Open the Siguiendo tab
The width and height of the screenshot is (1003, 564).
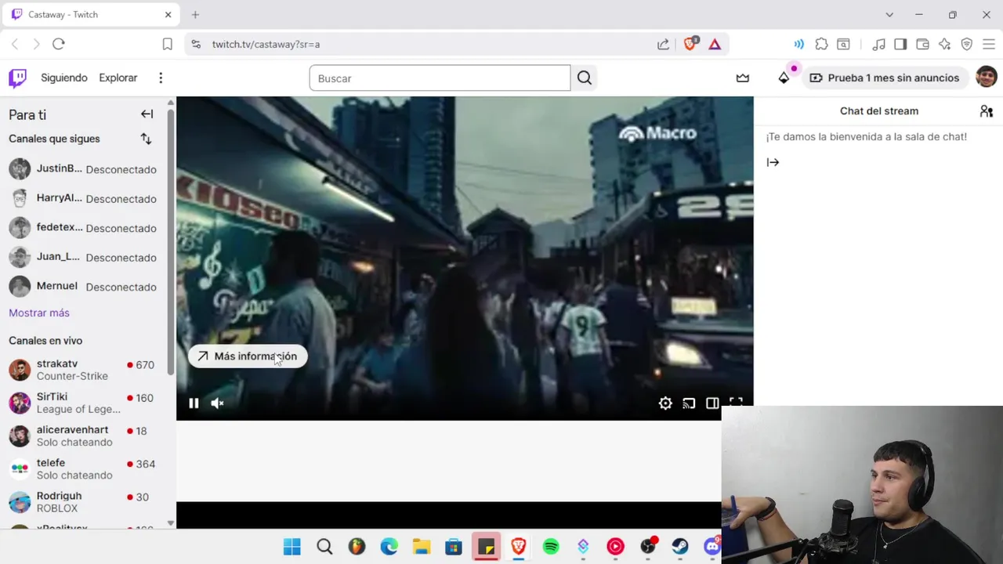64,78
